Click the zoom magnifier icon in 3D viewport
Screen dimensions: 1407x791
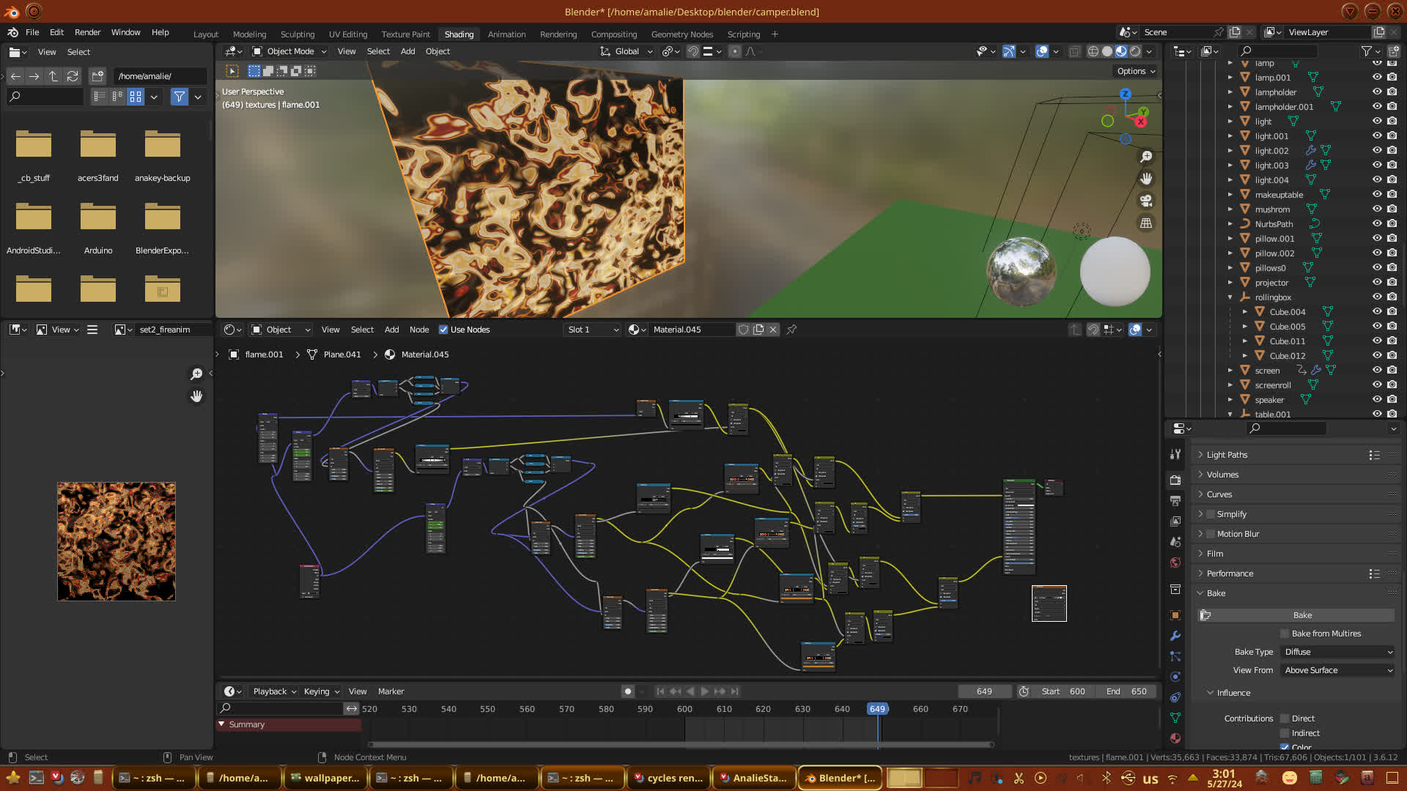pyautogui.click(x=1146, y=157)
